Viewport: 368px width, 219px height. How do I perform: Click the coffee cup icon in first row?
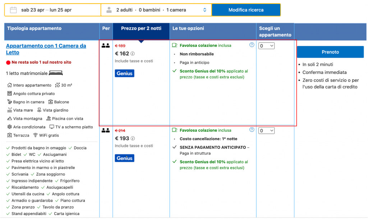tap(175, 46)
